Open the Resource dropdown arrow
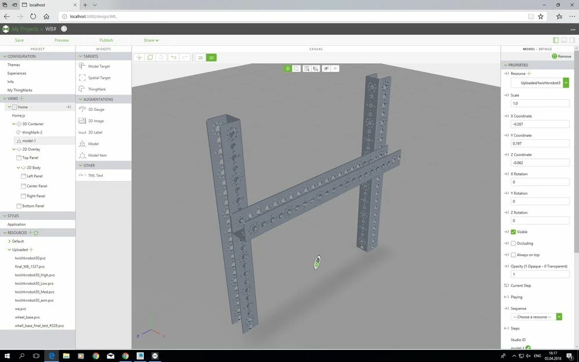The width and height of the screenshot is (579, 362). point(566,83)
